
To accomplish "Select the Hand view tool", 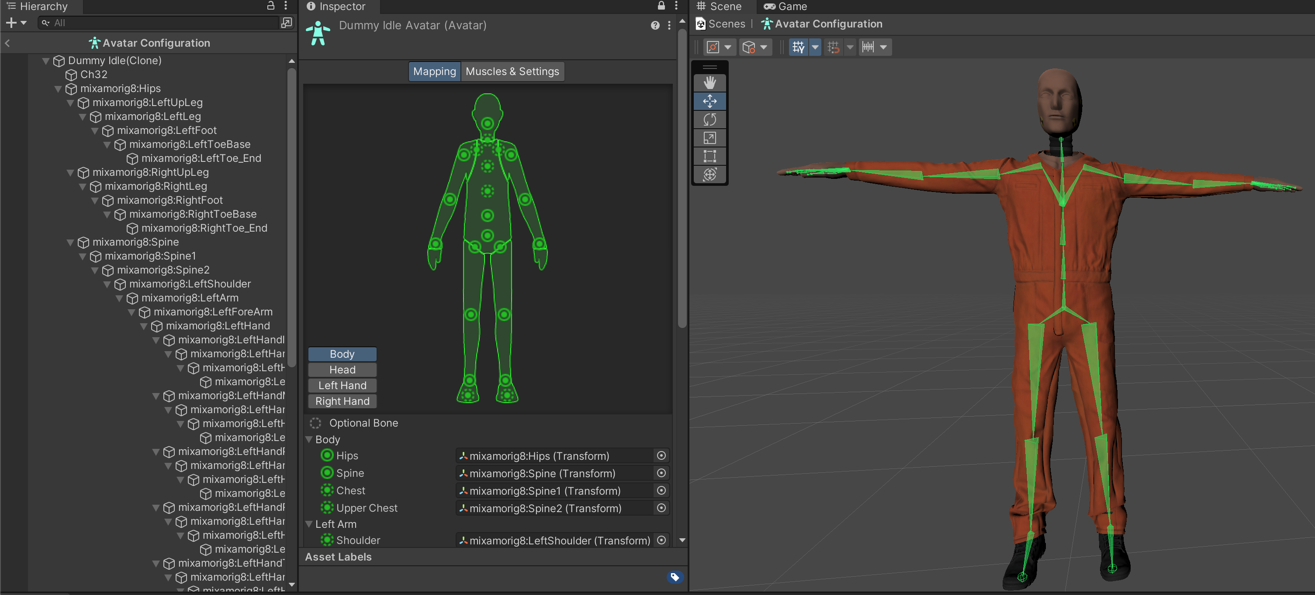I will tap(709, 82).
